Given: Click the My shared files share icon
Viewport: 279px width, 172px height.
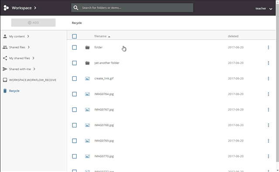Looking at the screenshot, I should tap(5, 58).
